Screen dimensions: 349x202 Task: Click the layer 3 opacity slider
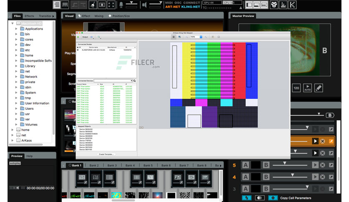coord(290,189)
